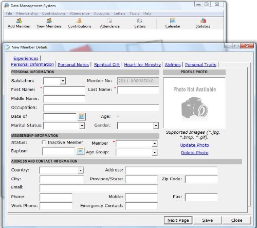The height and width of the screenshot is (228, 257).
Task: Expand the Member type dropdown
Action: (x=155, y=144)
